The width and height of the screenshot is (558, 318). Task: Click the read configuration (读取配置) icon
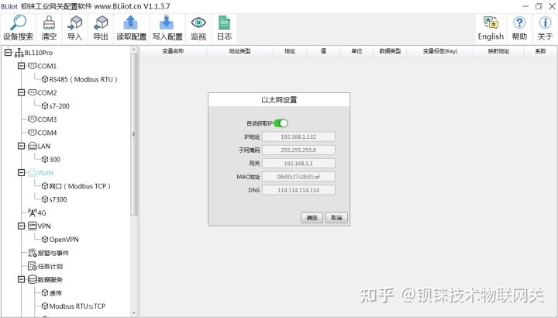click(131, 28)
